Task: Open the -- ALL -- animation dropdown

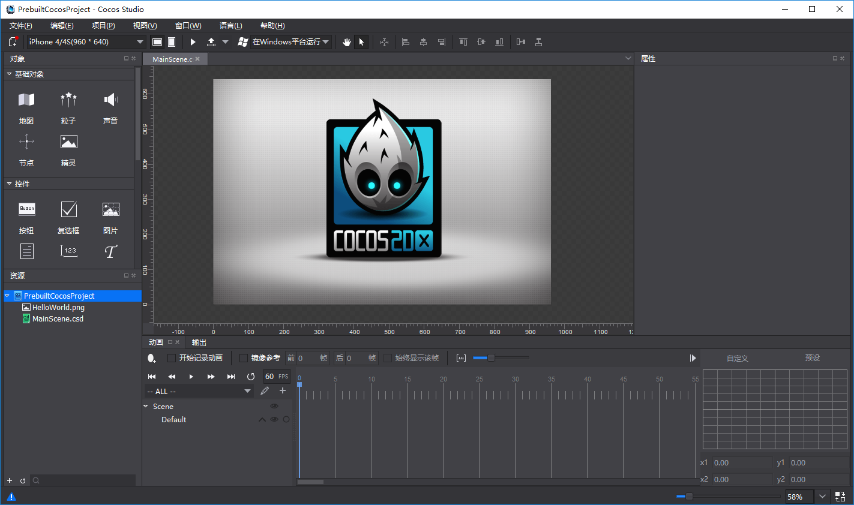Action: tap(199, 391)
